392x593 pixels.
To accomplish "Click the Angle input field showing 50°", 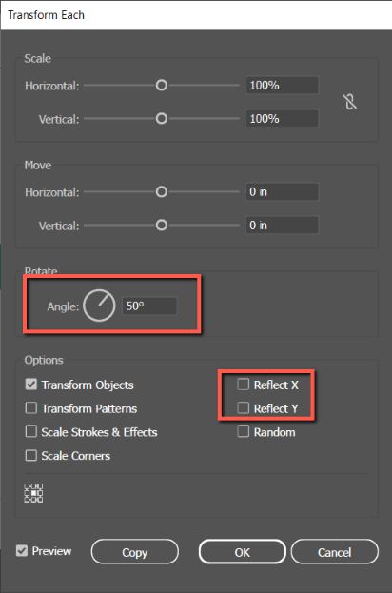I will (x=149, y=306).
